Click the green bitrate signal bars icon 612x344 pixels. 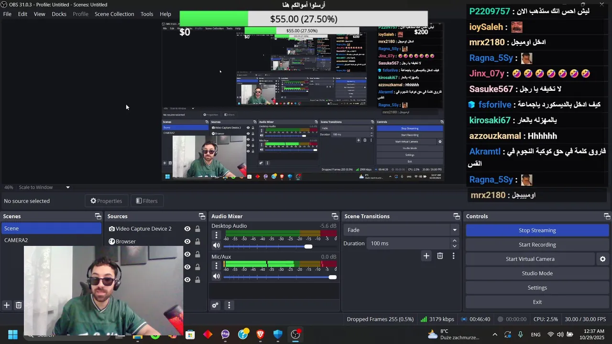(424, 319)
